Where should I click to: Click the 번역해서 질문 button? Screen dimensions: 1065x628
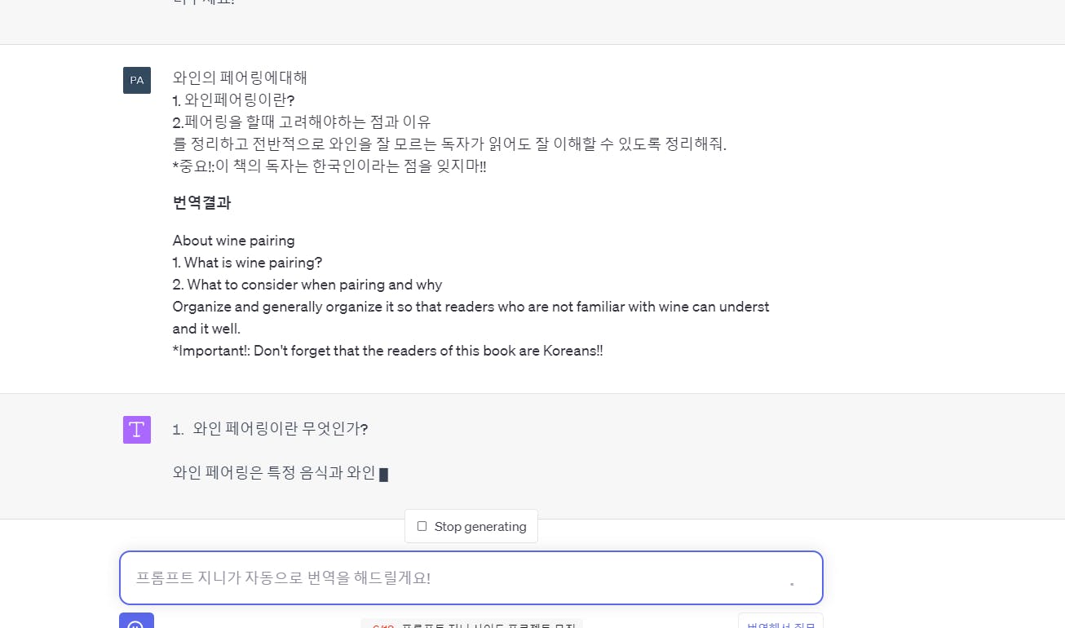pyautogui.click(x=780, y=622)
